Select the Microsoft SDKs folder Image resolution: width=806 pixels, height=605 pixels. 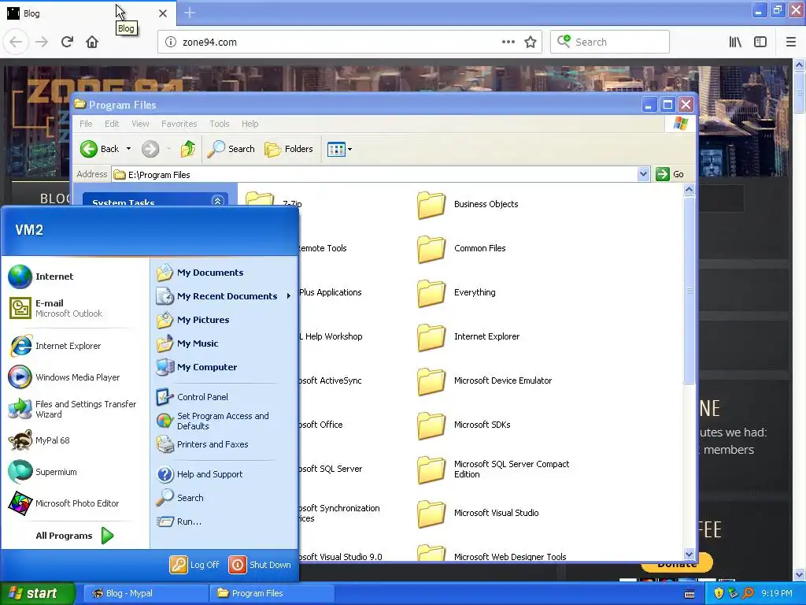point(464,425)
